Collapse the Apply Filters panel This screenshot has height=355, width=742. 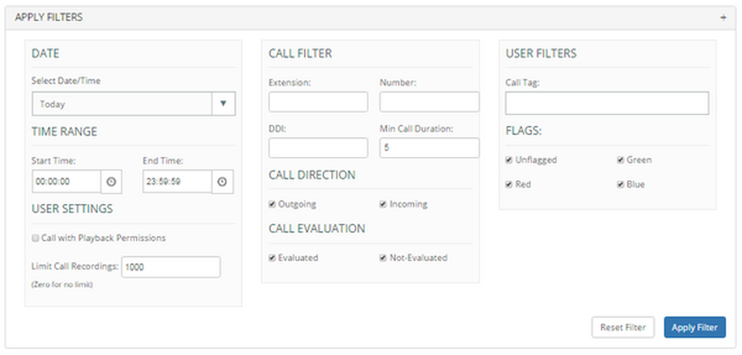723,17
